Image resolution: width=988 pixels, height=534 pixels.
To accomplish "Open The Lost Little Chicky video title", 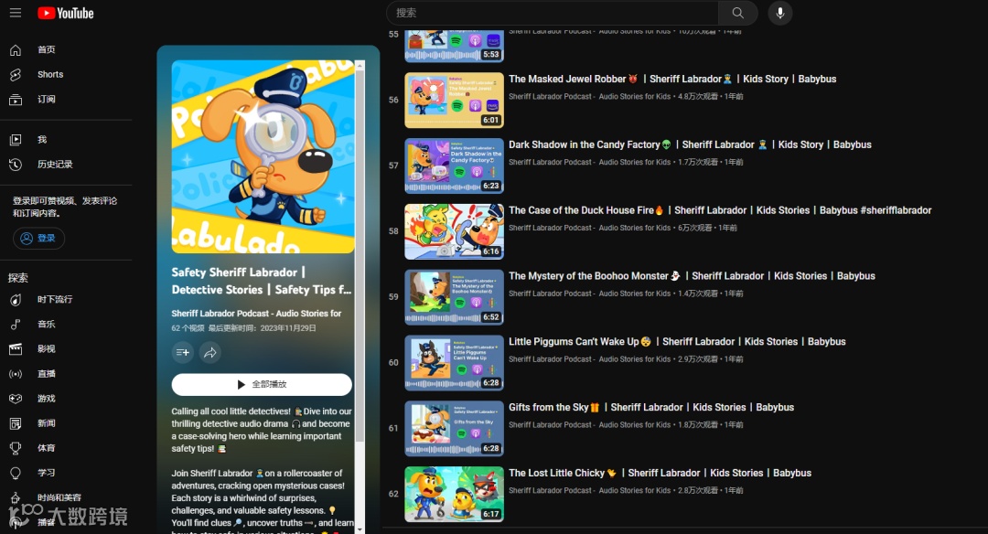I will pos(660,473).
